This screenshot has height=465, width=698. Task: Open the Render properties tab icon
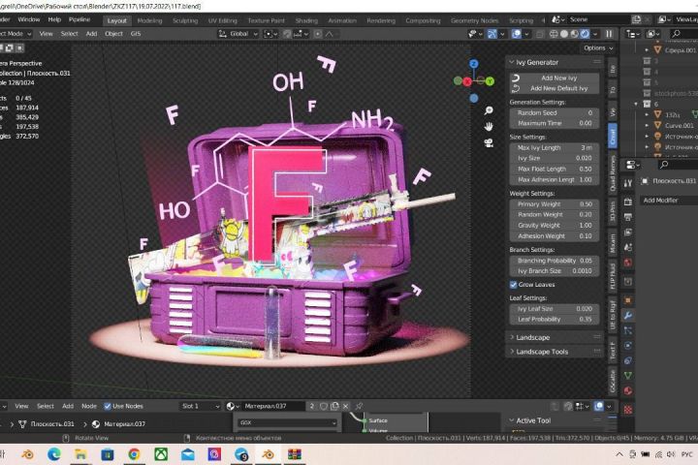pos(627,202)
